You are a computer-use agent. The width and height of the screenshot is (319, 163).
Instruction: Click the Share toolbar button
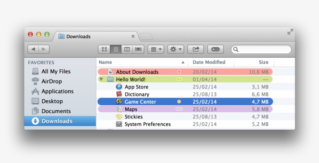(x=196, y=50)
